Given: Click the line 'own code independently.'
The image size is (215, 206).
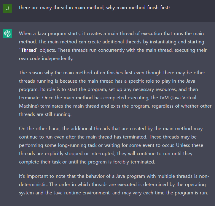Looking at the screenshot, I should click(x=46, y=59).
